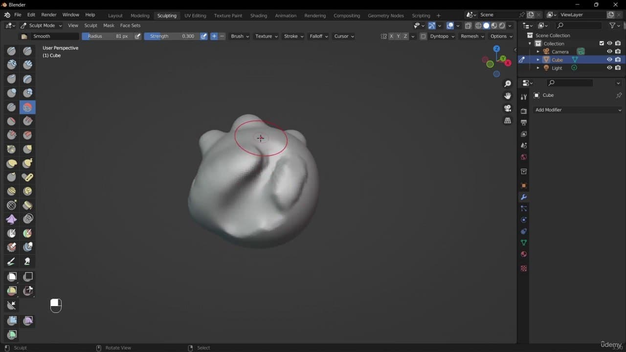Open the Render properties tab

tap(524, 111)
